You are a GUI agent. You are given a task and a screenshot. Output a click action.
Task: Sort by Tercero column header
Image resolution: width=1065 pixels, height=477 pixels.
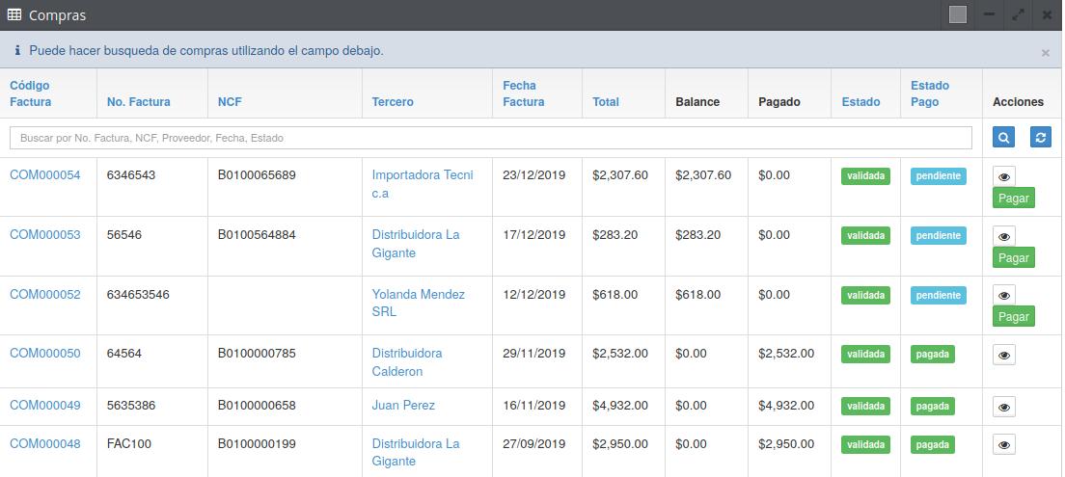393,102
